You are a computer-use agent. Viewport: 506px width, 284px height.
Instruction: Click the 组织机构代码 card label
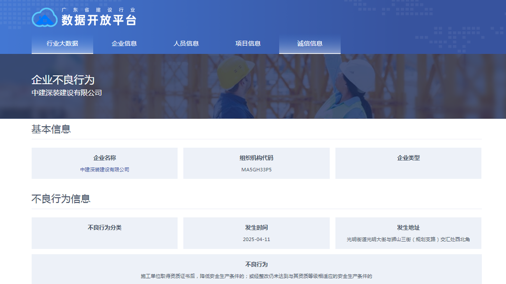256,158
